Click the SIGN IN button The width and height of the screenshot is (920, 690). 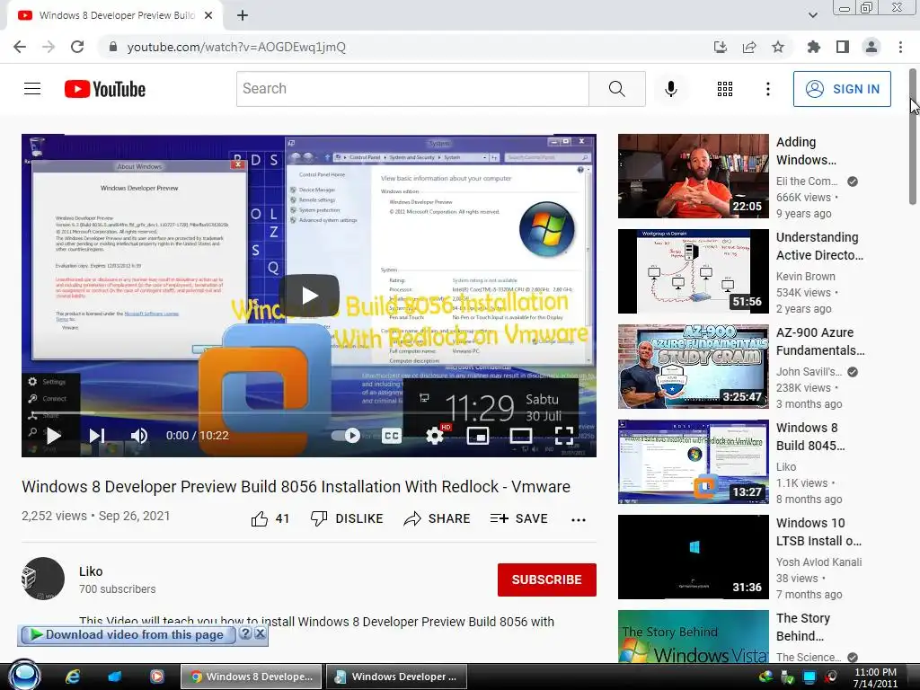pos(842,89)
